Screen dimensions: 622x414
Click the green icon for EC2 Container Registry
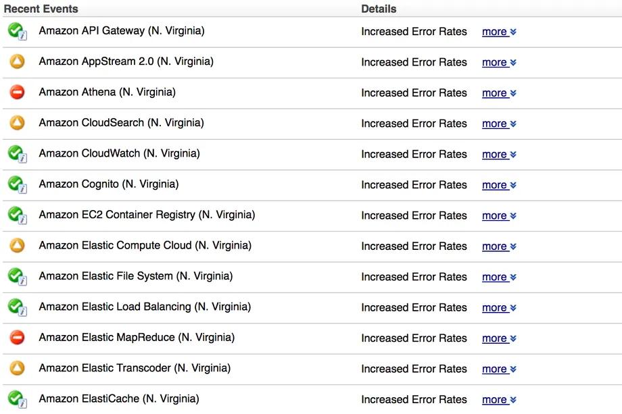pos(17,215)
